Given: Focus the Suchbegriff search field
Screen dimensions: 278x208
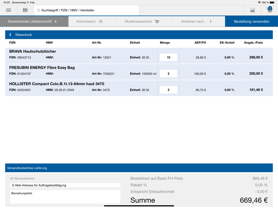Looking at the screenshot, I should [x=86, y=10].
